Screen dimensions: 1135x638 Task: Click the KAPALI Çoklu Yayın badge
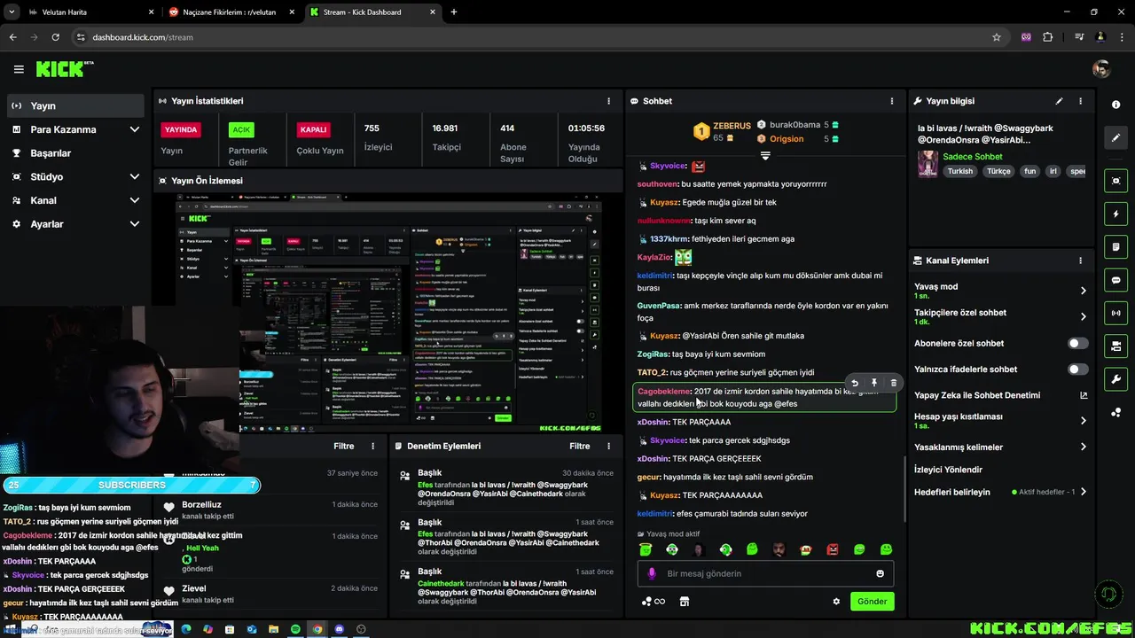click(313, 129)
